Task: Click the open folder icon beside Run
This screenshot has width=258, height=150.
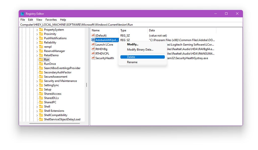Action: (x=41, y=59)
